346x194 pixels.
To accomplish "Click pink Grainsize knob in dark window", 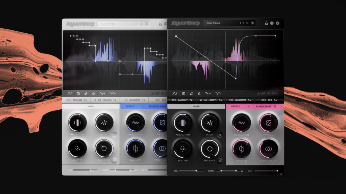I will (241, 149).
